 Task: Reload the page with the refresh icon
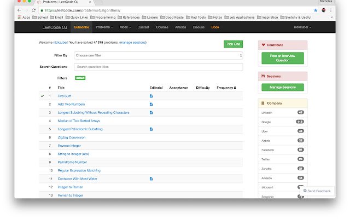(x=33, y=10)
